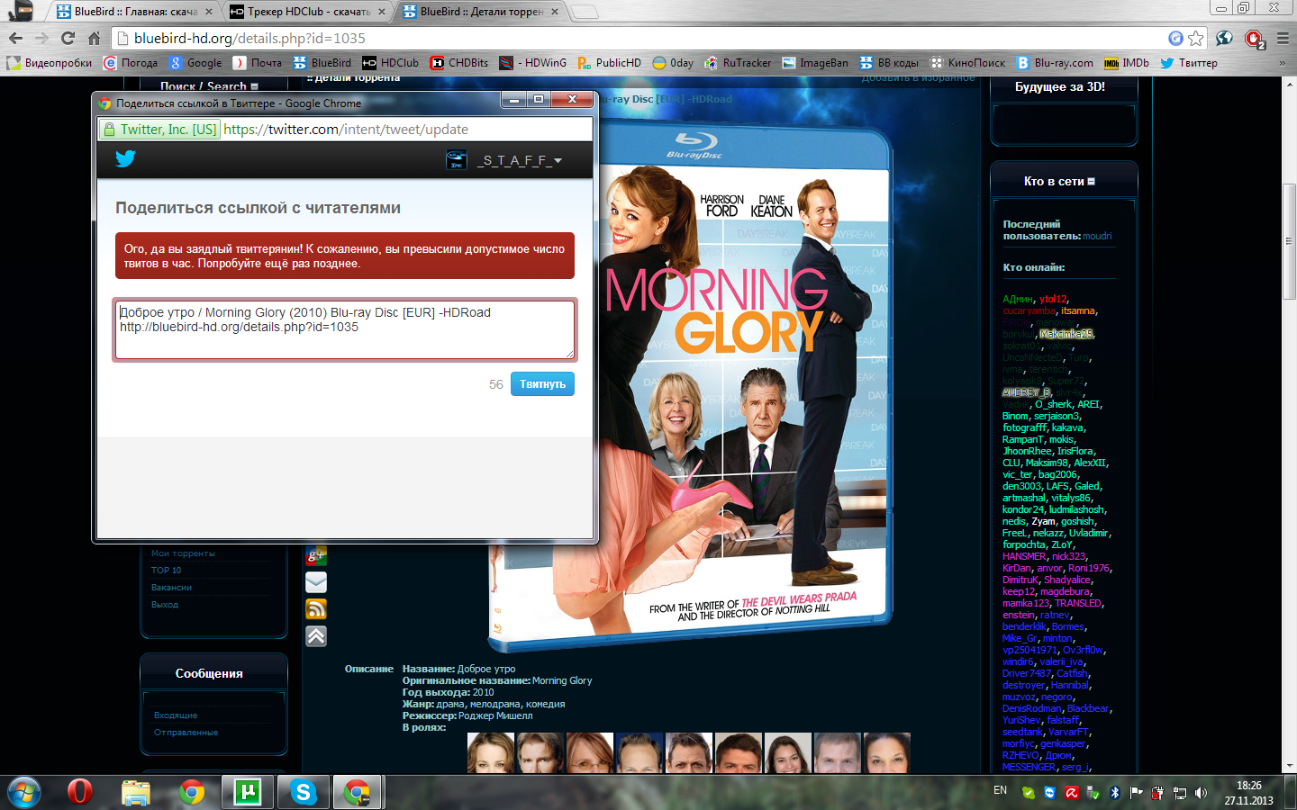Click the Google+ share icon on page
This screenshot has height=810, width=1297.
click(x=316, y=555)
